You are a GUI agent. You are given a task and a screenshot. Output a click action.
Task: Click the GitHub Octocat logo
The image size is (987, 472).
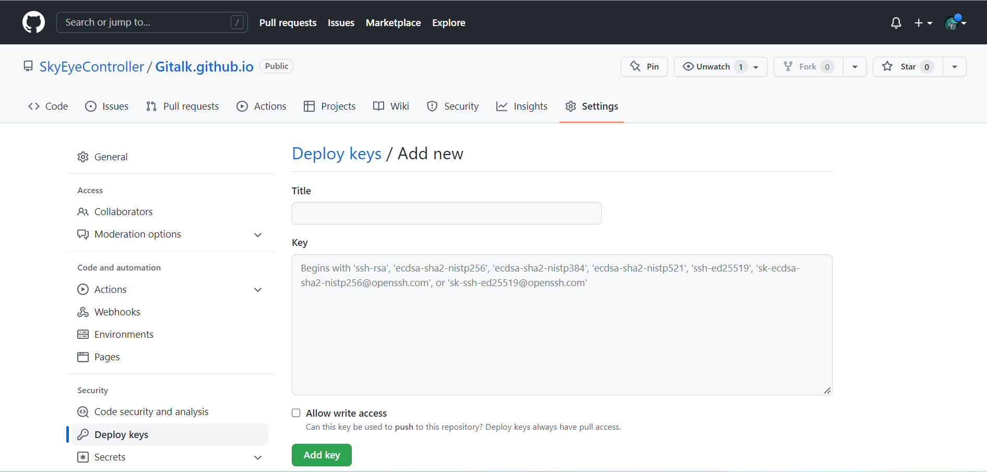(x=33, y=22)
